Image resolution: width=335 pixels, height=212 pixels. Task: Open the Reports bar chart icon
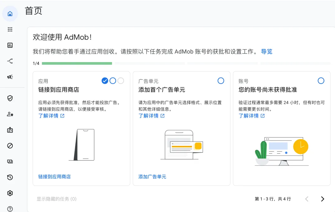10,45
